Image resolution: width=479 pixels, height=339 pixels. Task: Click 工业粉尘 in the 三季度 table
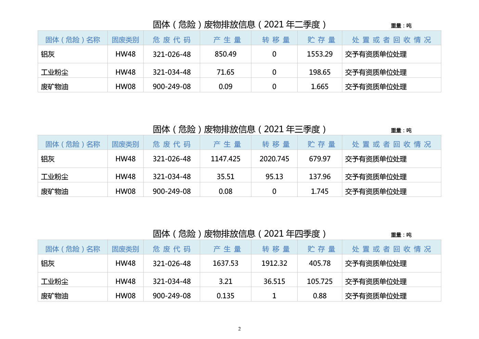54,177
